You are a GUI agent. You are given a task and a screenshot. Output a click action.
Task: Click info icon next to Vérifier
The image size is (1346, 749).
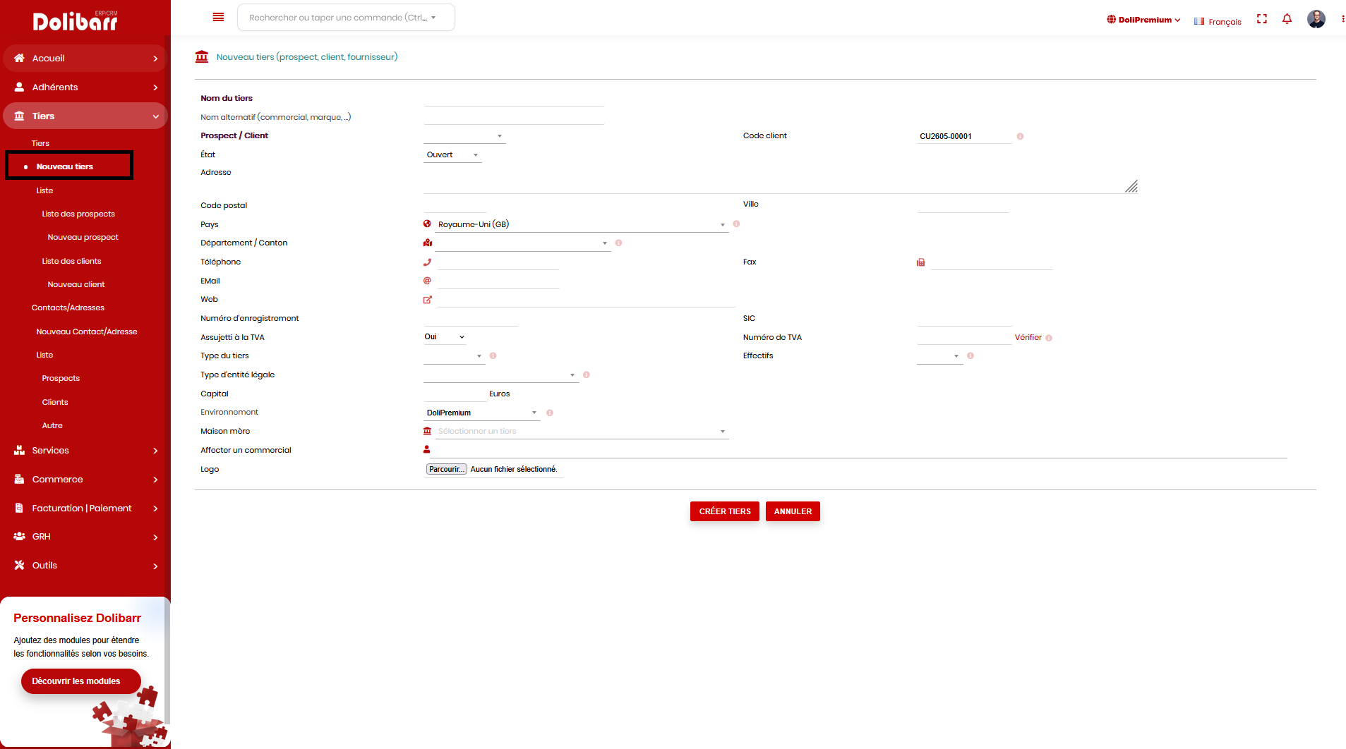(x=1049, y=338)
